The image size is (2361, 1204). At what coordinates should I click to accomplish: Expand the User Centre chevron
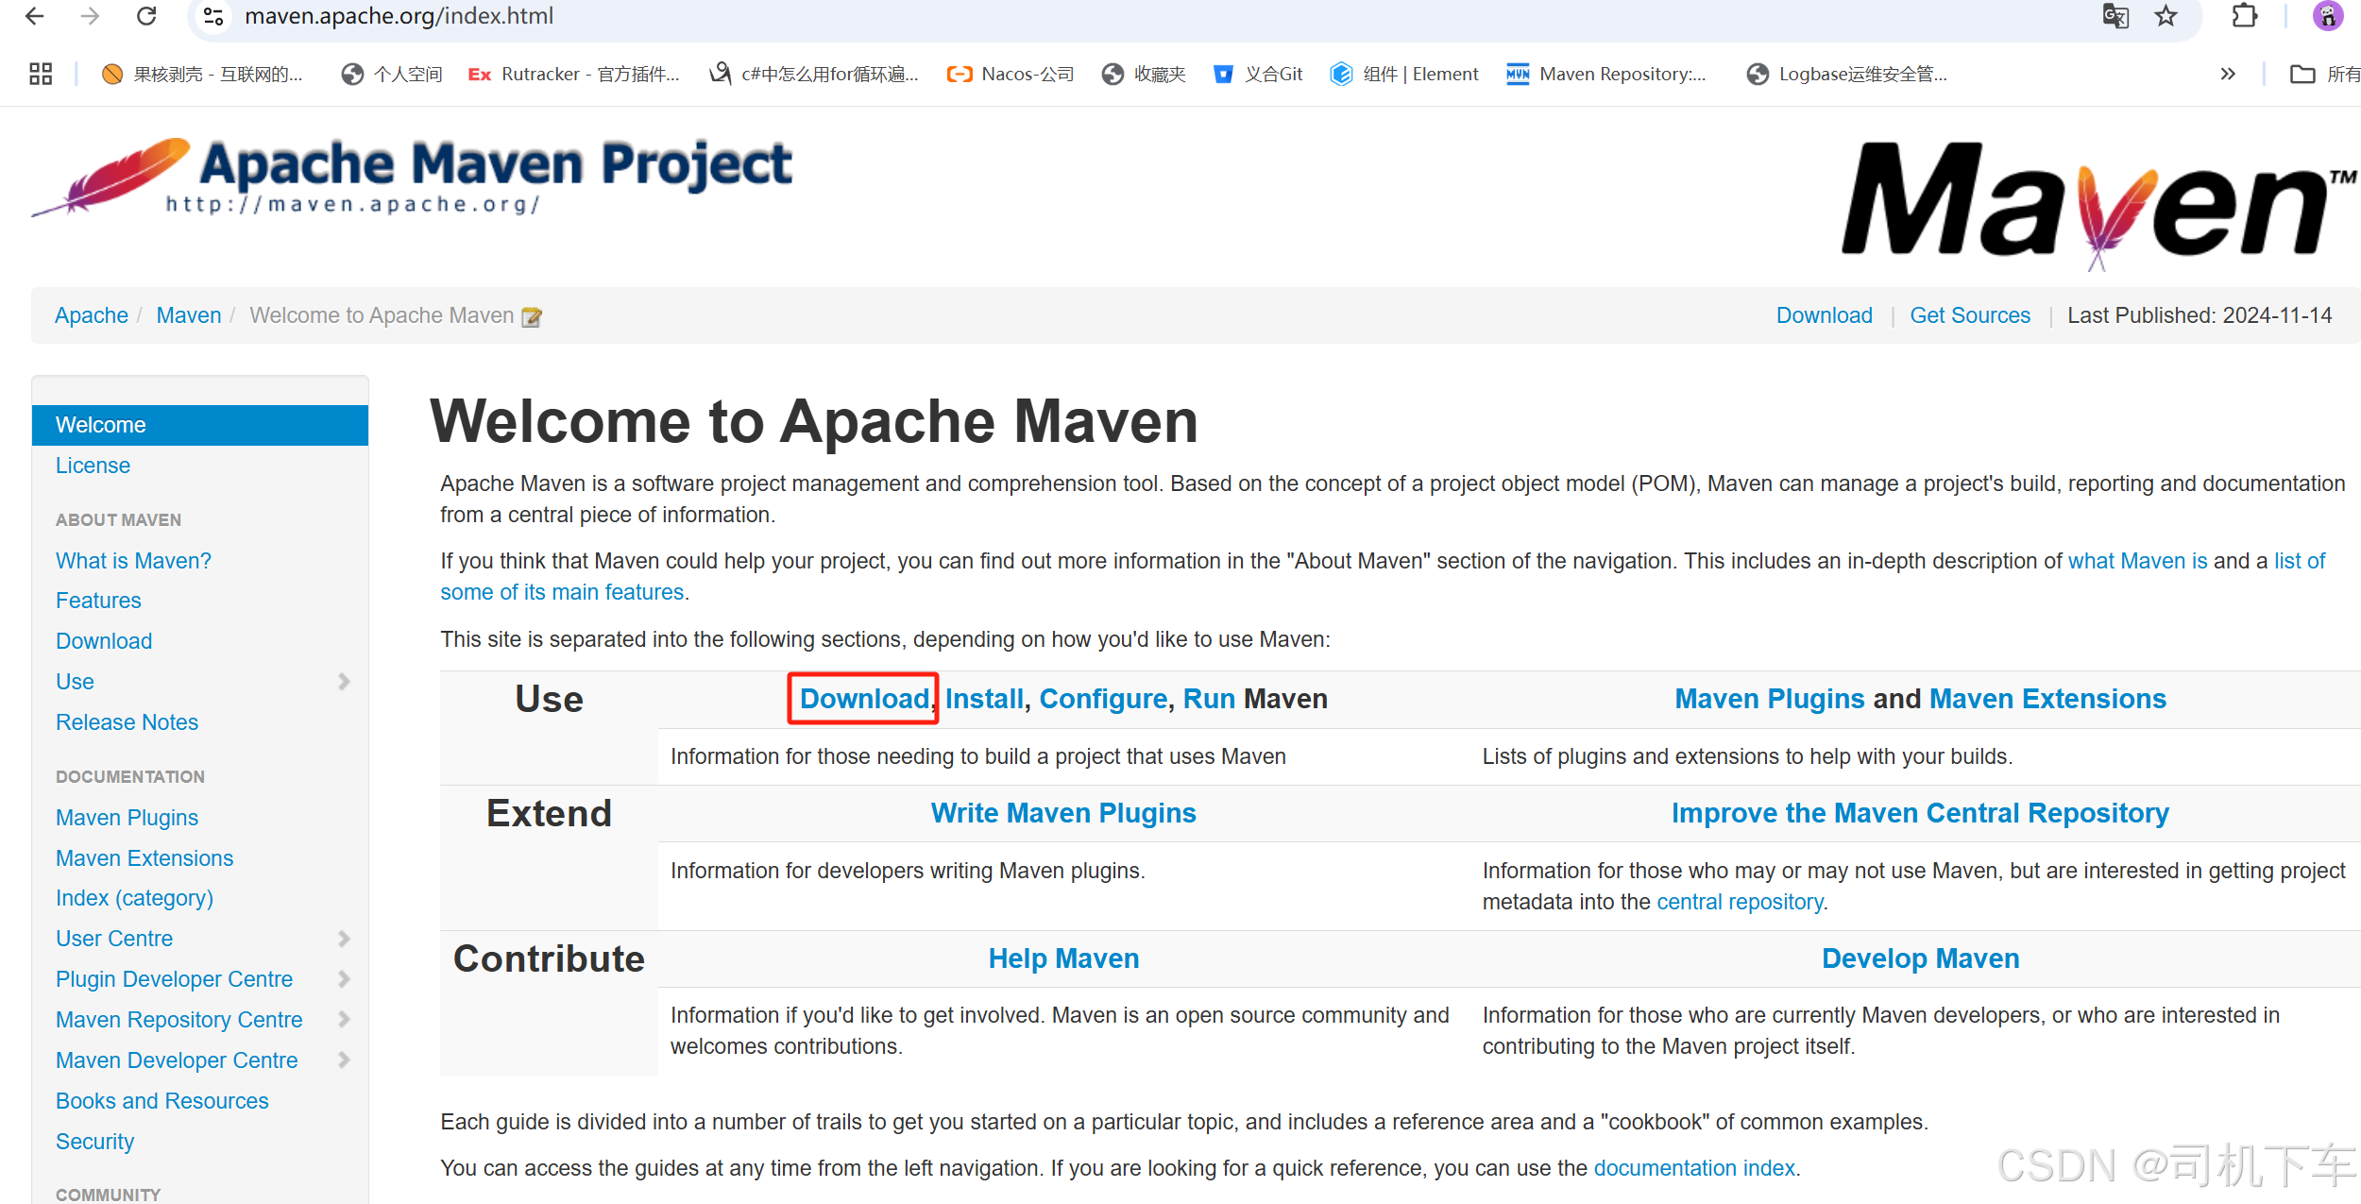pos(344,939)
